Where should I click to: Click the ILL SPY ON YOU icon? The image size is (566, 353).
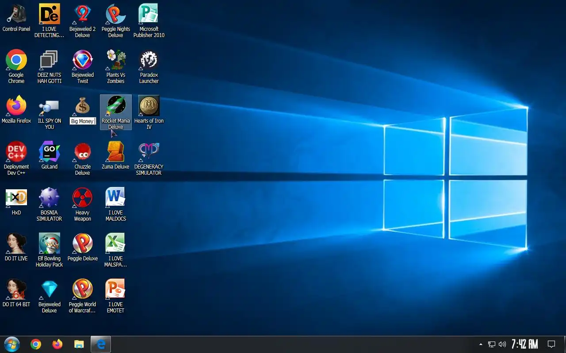50,106
